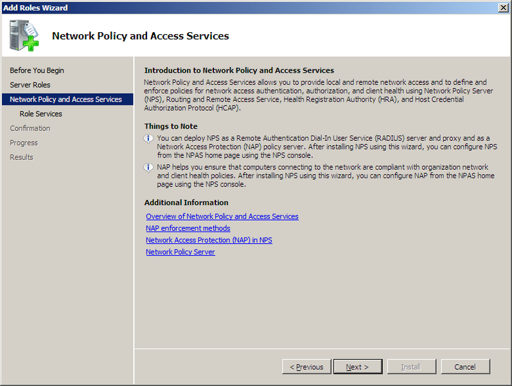Click the info icon beside NAP helps note
The image size is (512, 386).
[x=148, y=168]
